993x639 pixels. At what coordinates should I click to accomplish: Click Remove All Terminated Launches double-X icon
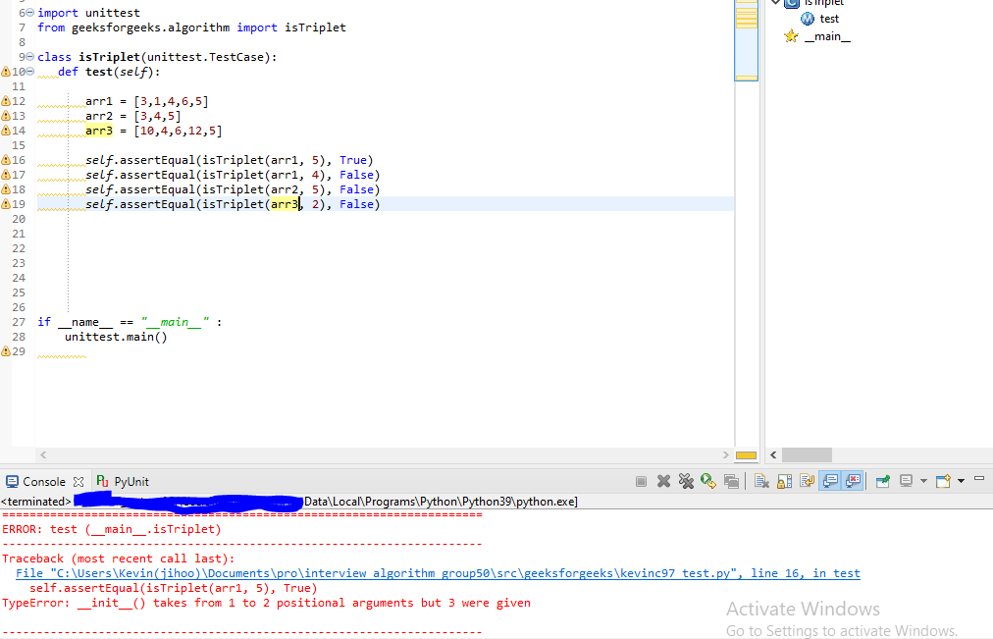coord(686,481)
